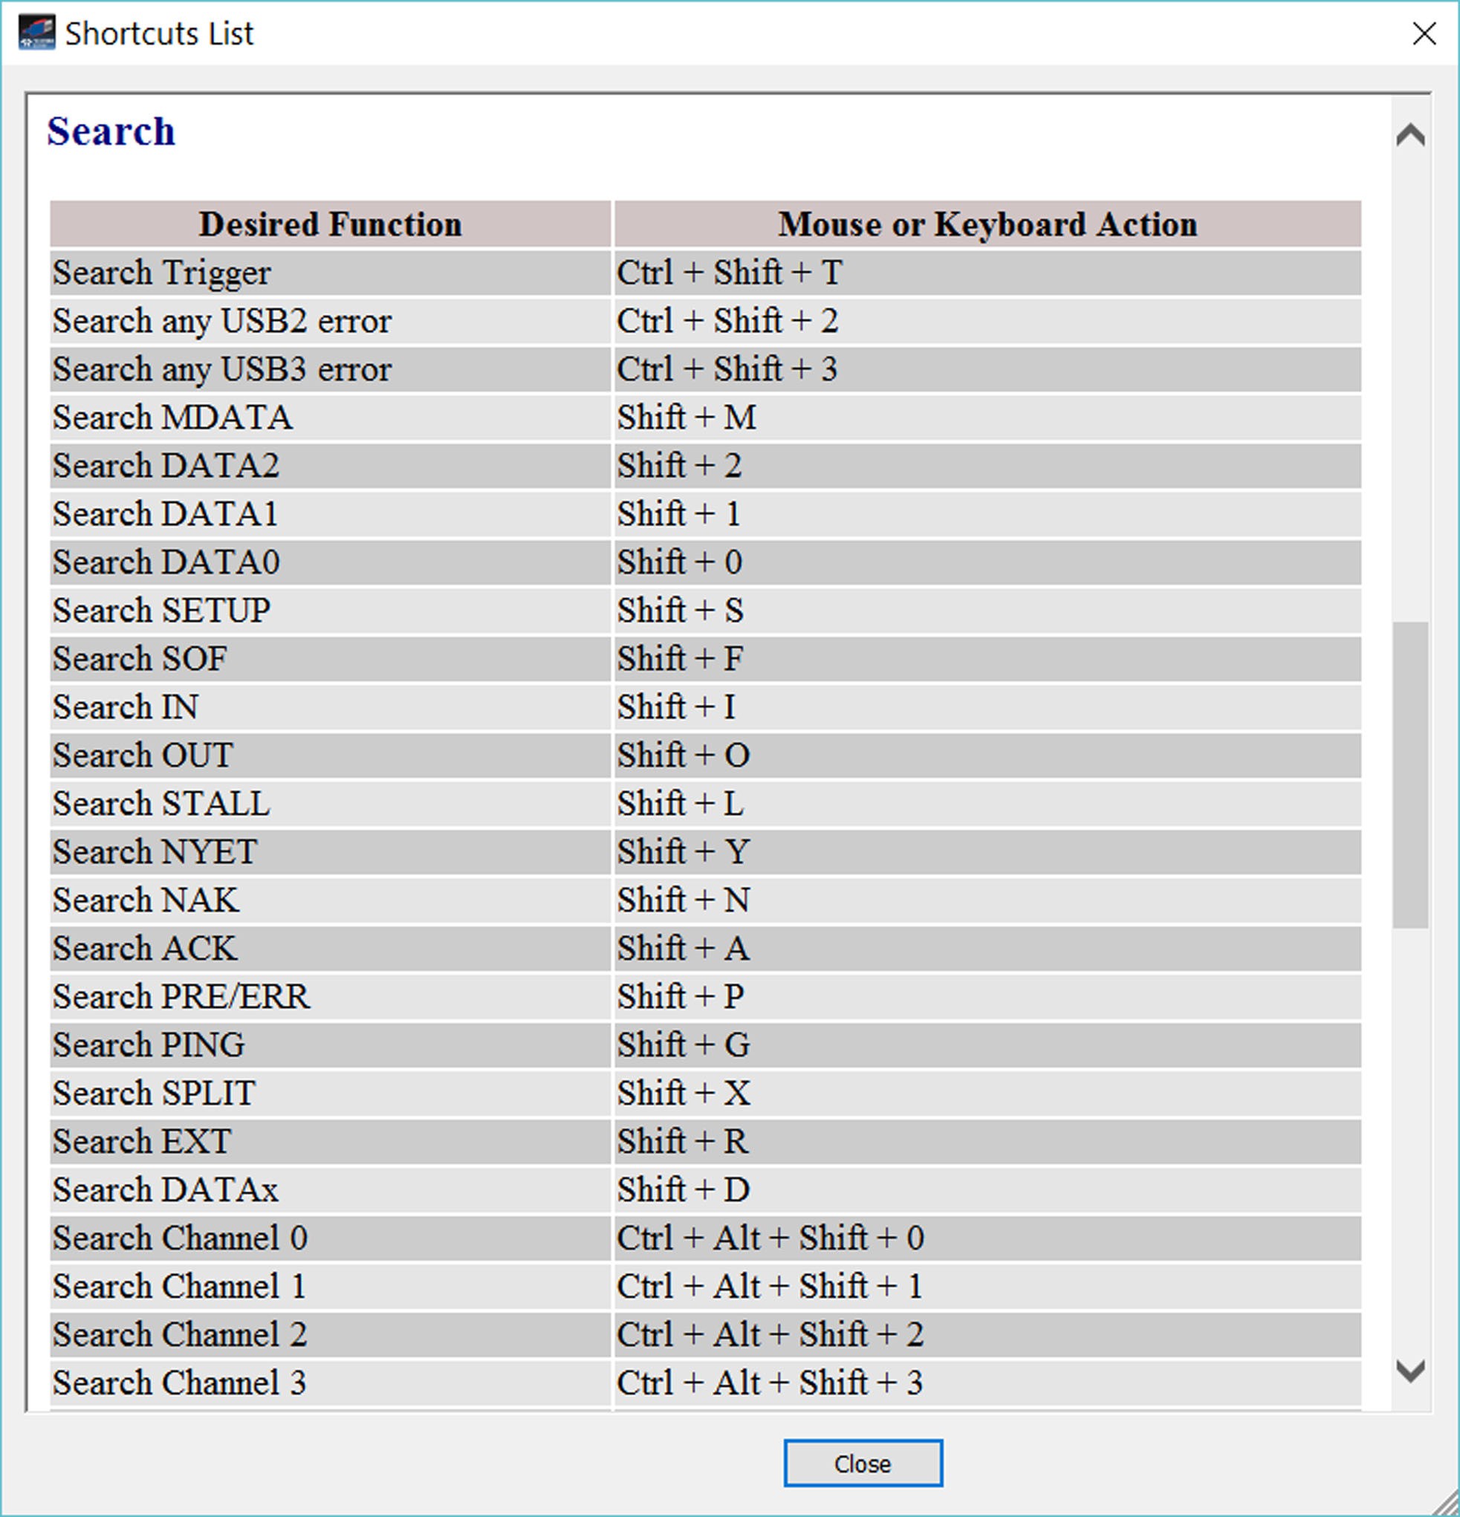Select the Search any USB2 error row
Screen dimensions: 1460x1517
click(705, 321)
